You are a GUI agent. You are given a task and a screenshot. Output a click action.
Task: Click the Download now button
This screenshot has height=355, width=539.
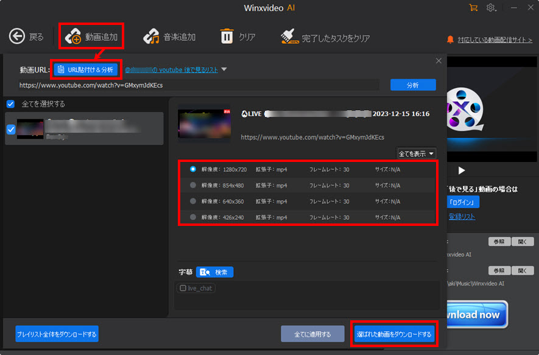(477, 314)
